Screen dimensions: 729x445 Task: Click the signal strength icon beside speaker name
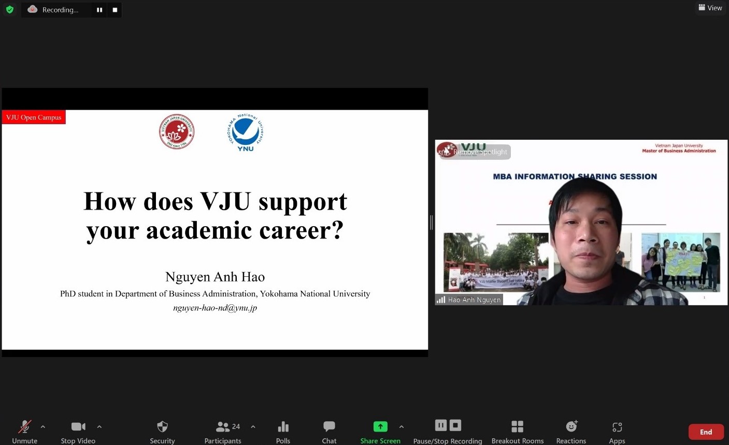pyautogui.click(x=441, y=300)
